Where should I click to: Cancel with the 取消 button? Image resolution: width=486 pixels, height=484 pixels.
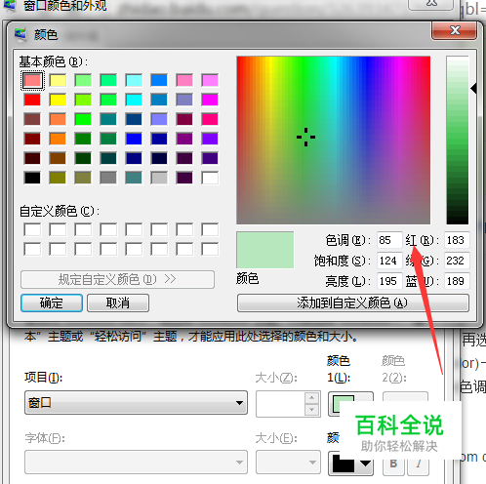118,303
